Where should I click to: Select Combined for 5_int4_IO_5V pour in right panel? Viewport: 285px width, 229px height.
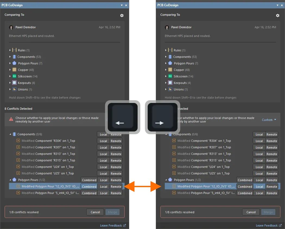coord(245,193)
